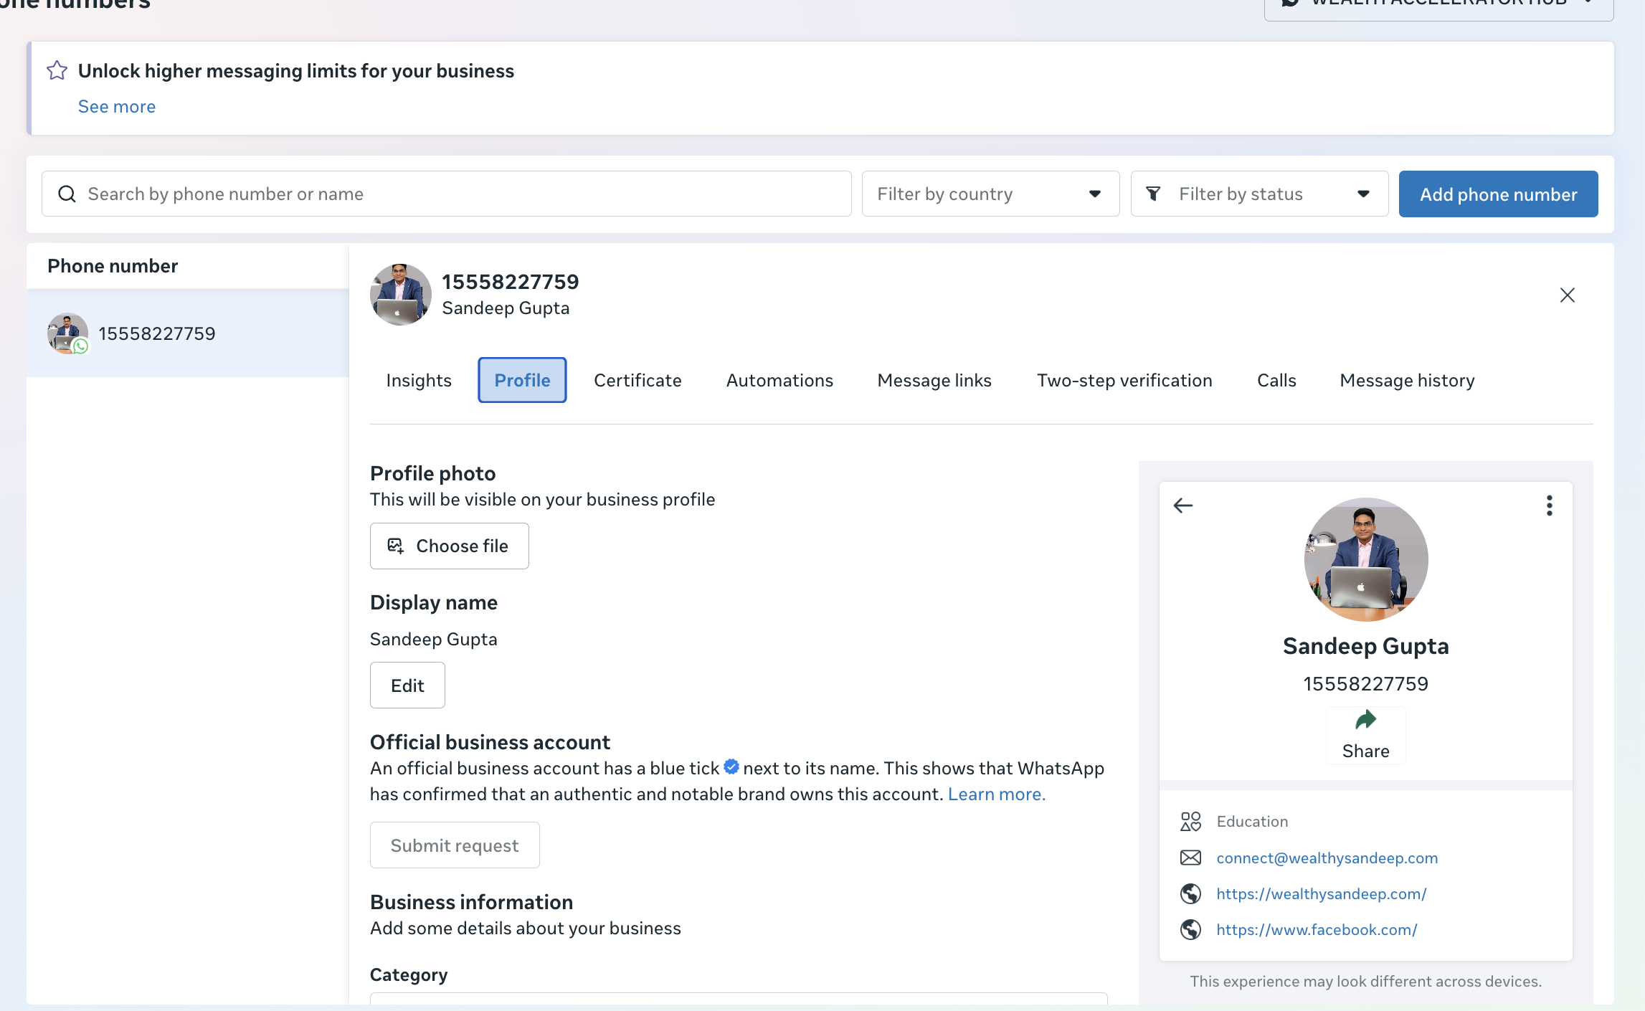
Task: Open the Learn more link
Action: click(997, 794)
